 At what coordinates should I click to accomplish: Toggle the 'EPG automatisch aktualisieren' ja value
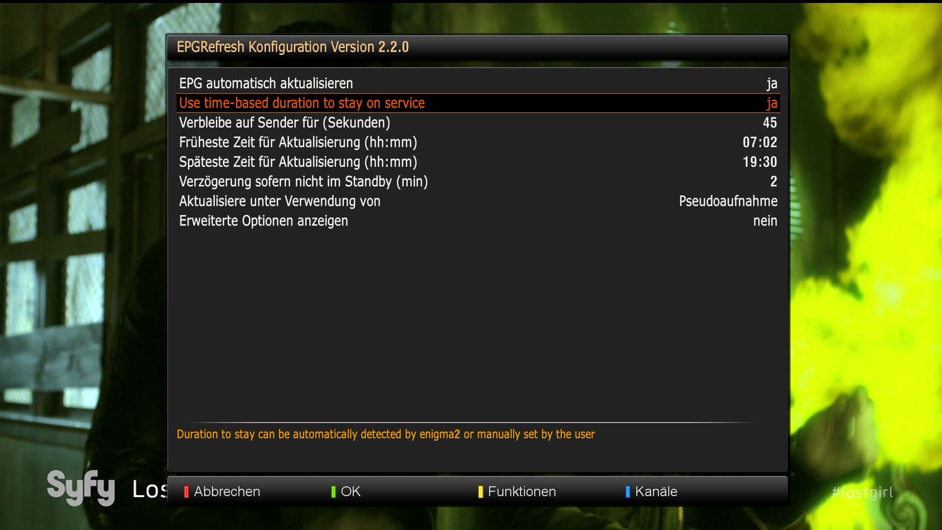[x=772, y=84]
